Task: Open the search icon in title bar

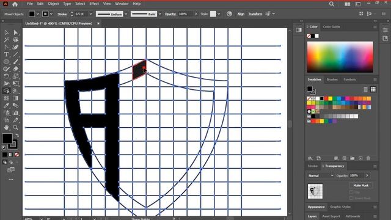Action: pos(331,4)
